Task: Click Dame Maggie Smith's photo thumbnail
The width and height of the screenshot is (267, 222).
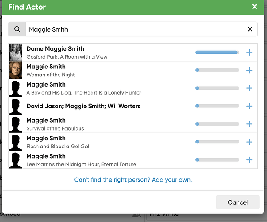Action: [x=16, y=52]
